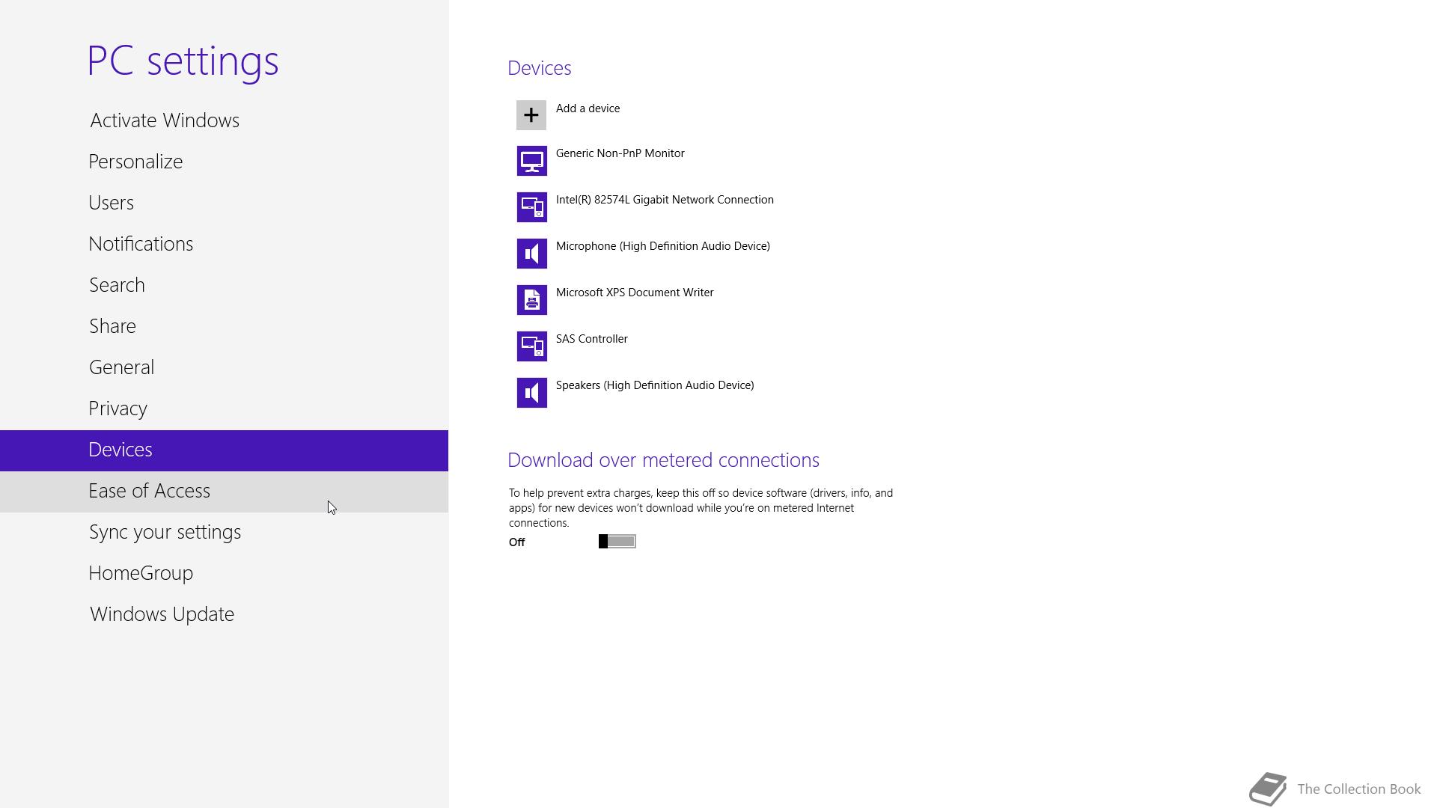The height and width of the screenshot is (808, 1437).
Task: Click the Devices heading in the content pane
Action: click(x=539, y=68)
